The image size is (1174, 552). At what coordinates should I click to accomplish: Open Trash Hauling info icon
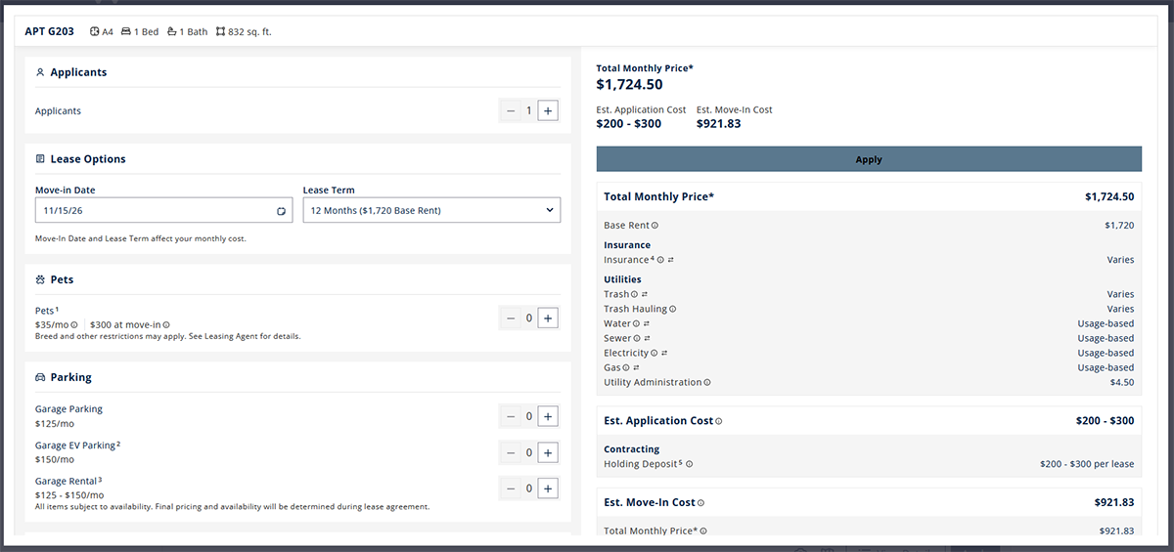672,309
